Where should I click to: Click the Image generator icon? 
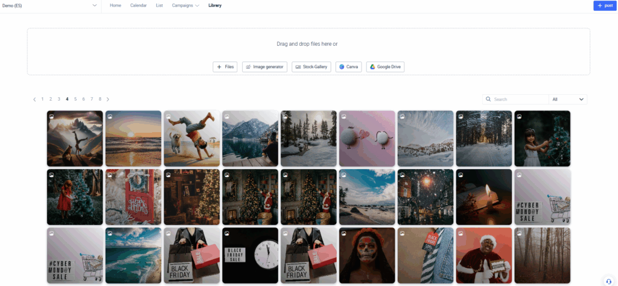(x=248, y=67)
